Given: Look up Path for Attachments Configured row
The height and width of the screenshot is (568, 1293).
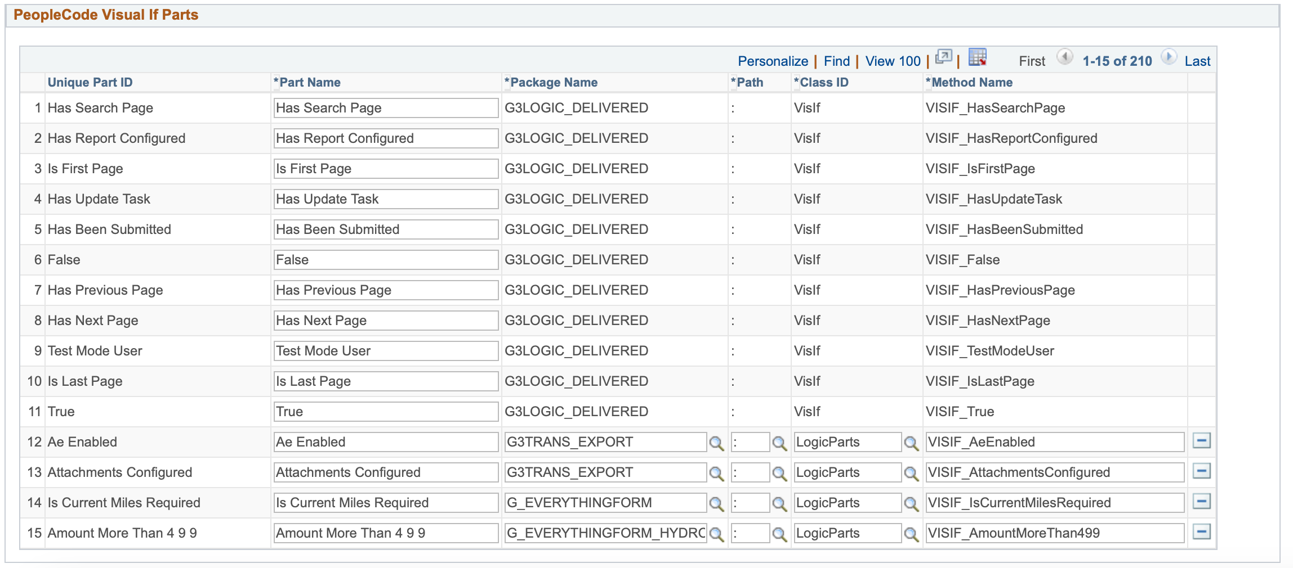Looking at the screenshot, I should coord(779,474).
